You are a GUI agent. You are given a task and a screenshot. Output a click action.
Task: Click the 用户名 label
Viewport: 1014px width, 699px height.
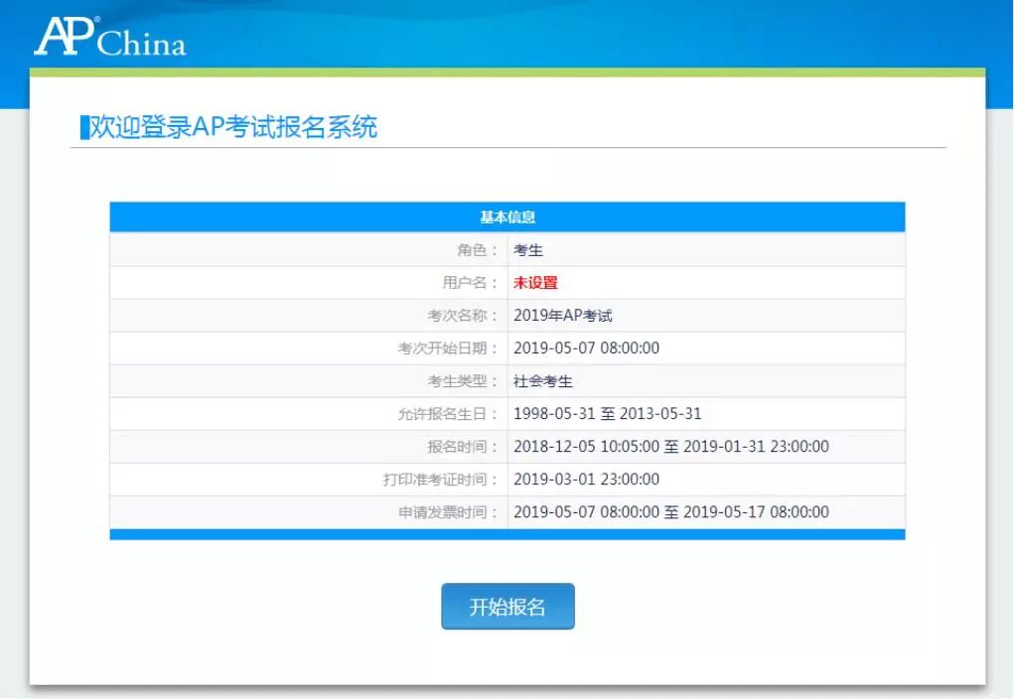[x=470, y=283]
